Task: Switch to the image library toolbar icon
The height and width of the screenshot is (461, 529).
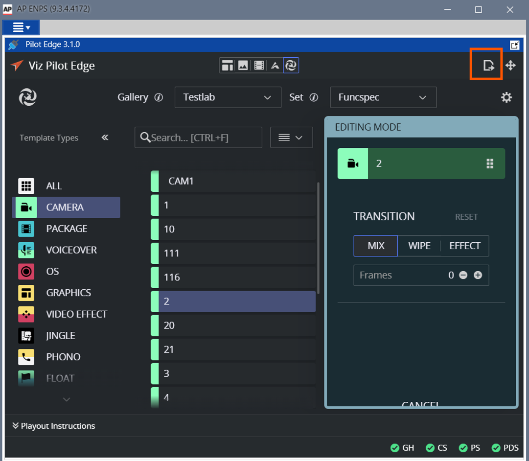Action: [243, 66]
